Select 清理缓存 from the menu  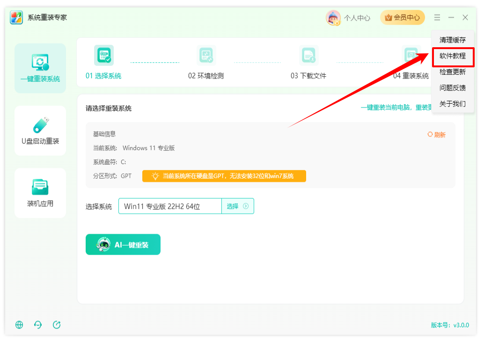pos(453,40)
